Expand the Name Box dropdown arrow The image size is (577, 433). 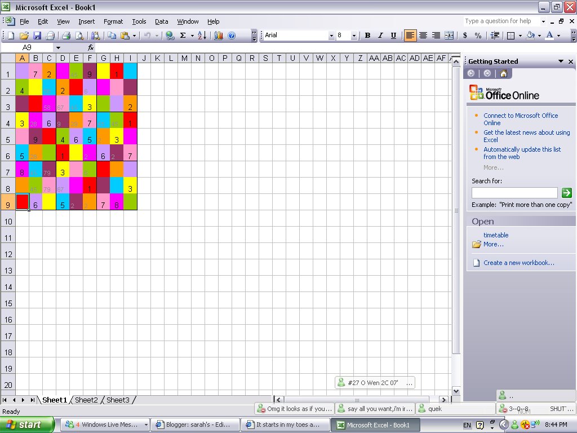pyautogui.click(x=58, y=48)
